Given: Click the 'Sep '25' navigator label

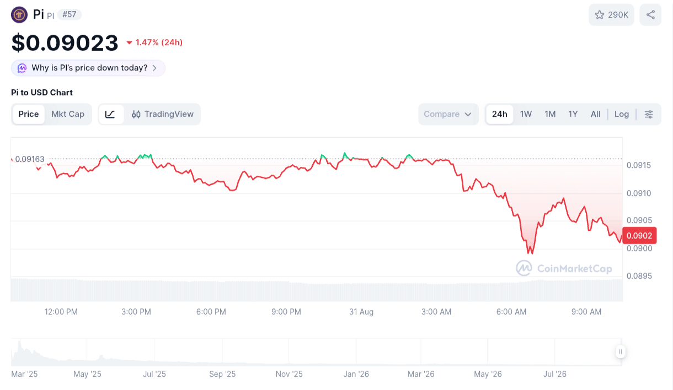Looking at the screenshot, I should pyautogui.click(x=222, y=374).
